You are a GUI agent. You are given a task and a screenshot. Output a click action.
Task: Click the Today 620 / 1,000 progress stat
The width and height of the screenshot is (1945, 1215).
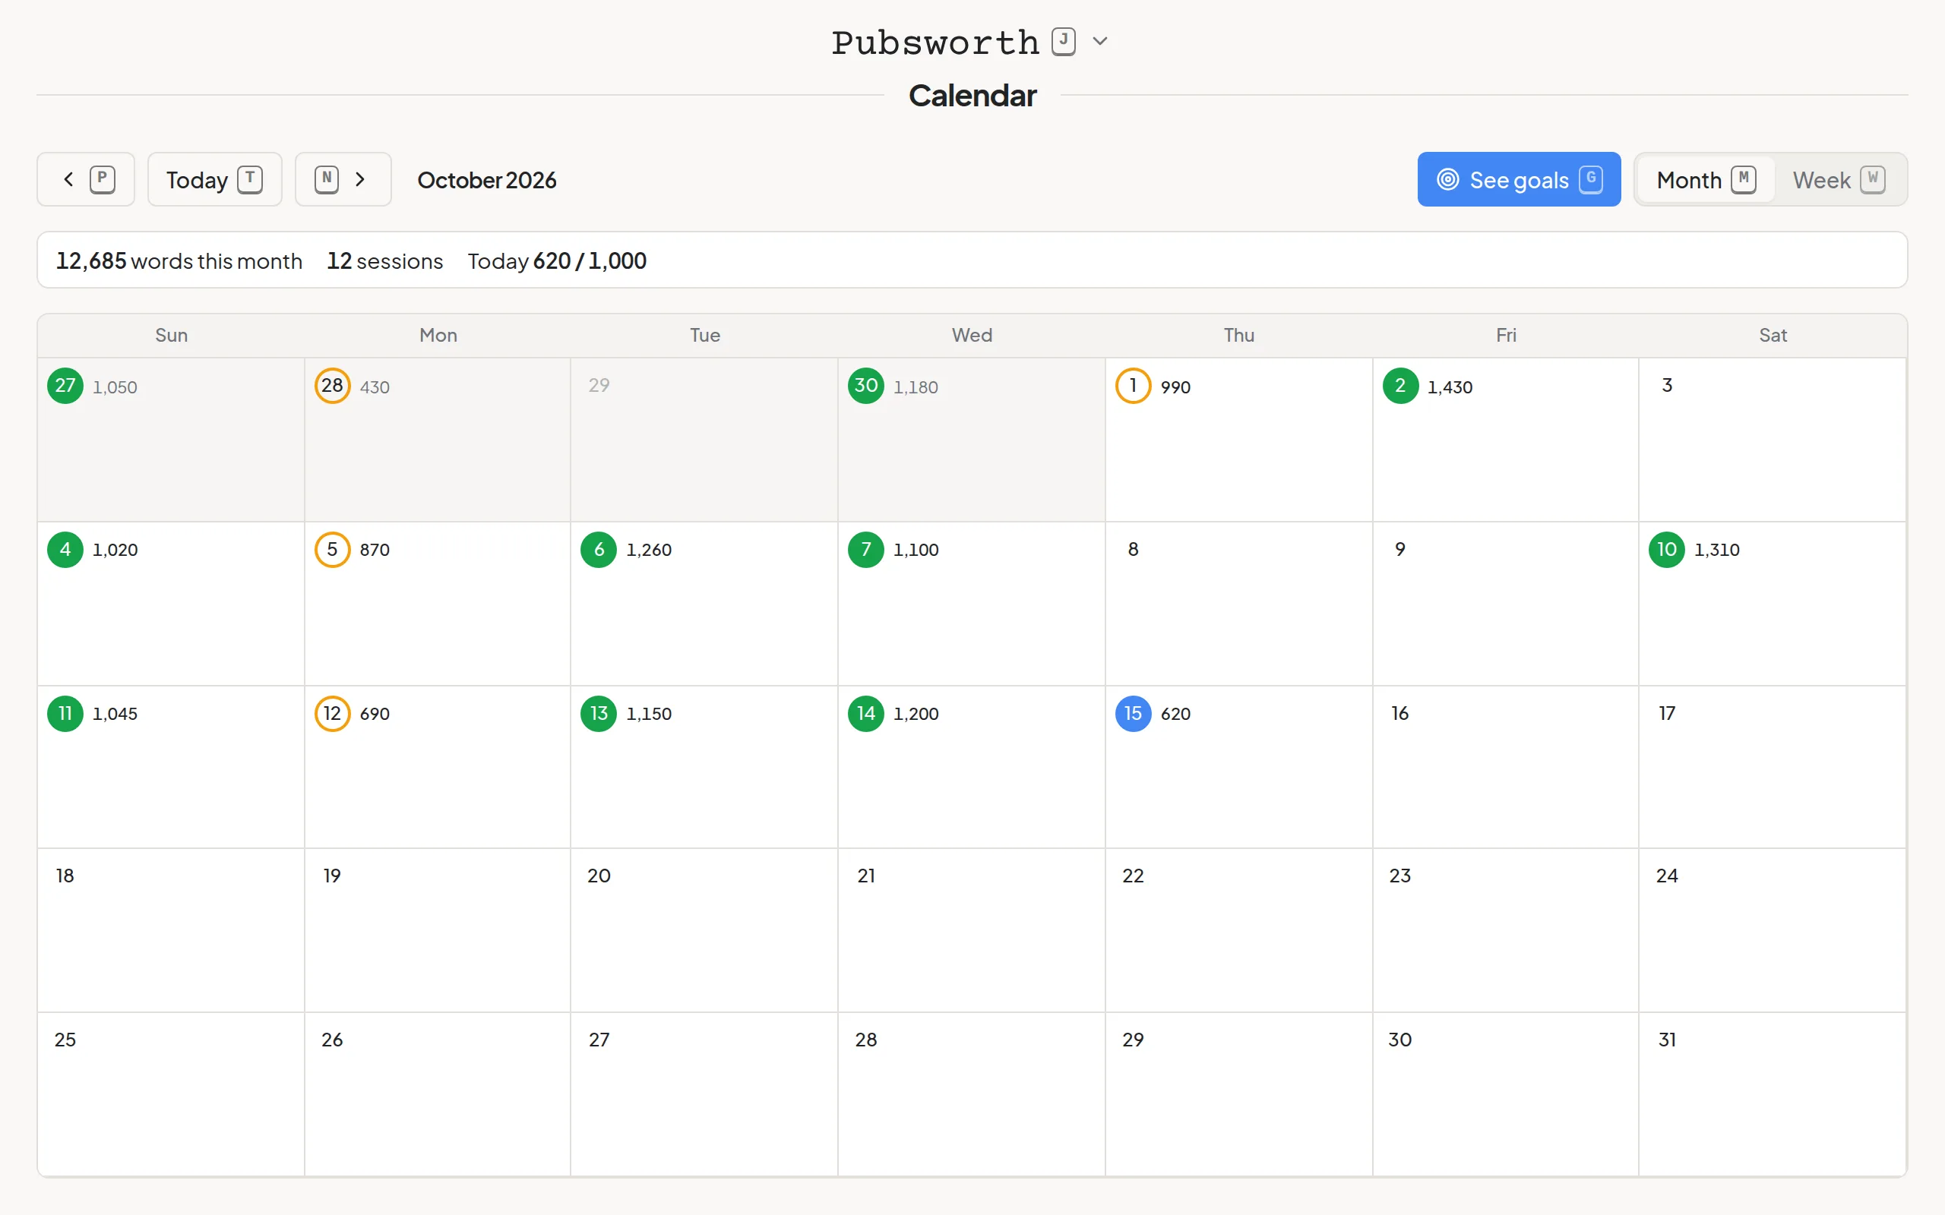tap(557, 260)
